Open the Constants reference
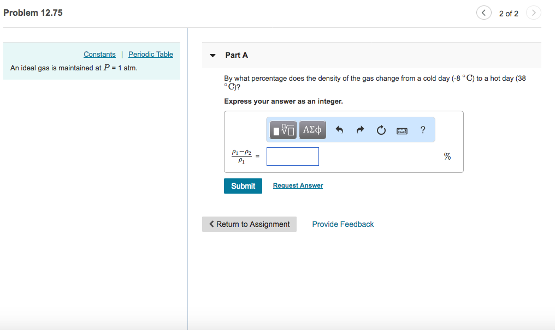The width and height of the screenshot is (555, 330). click(99, 54)
